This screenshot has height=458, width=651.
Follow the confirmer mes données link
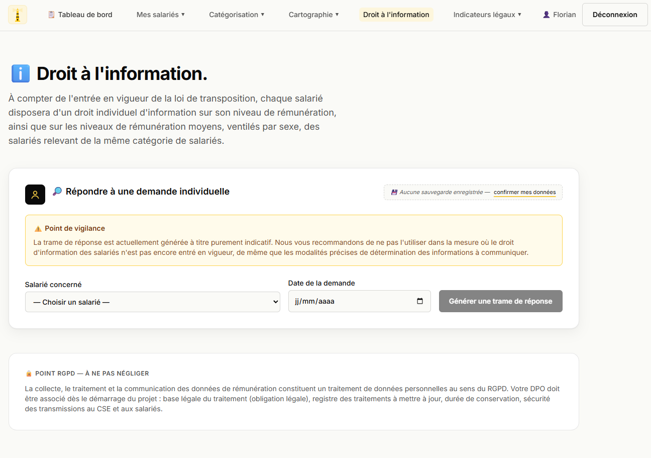pyautogui.click(x=524, y=192)
